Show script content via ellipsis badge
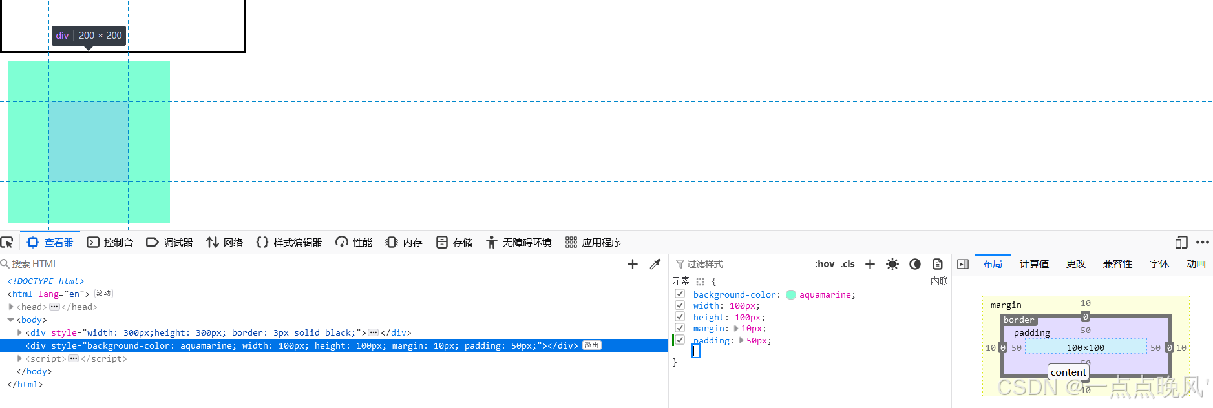 click(73, 358)
